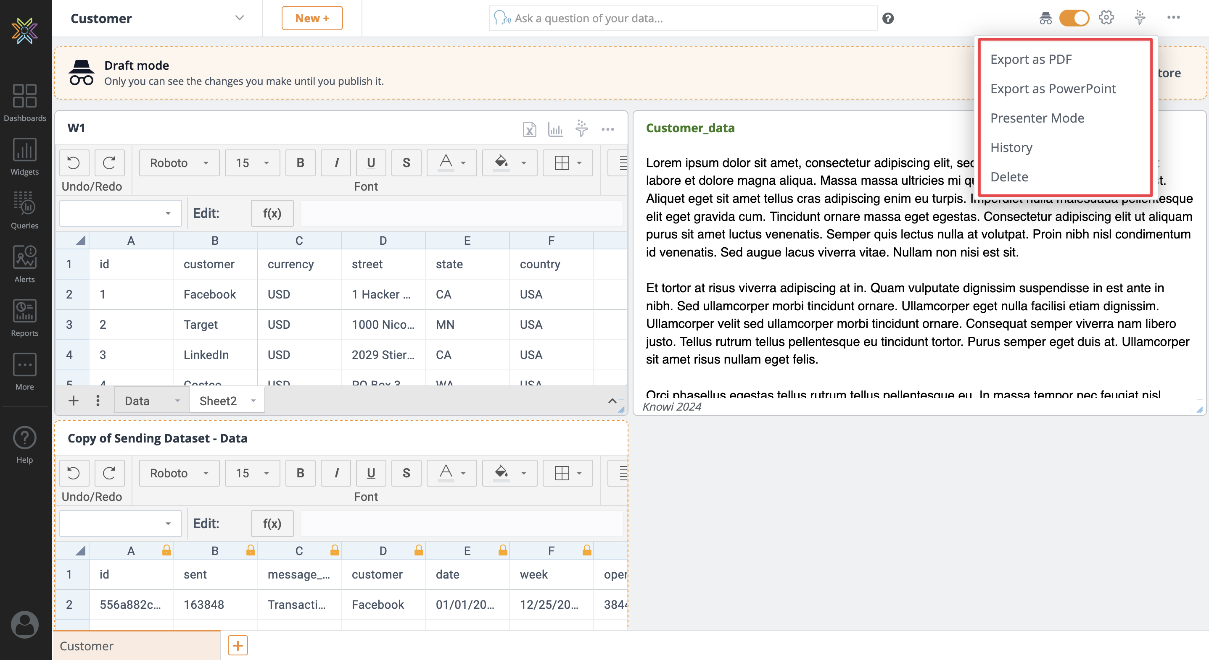Click the help question mark by the search bar
This screenshot has height=660, width=1209.
(887, 18)
